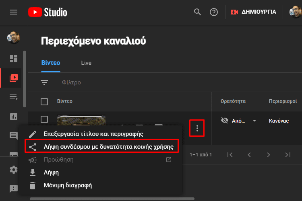
Task: Click the three-dot options button
Action: (x=197, y=128)
